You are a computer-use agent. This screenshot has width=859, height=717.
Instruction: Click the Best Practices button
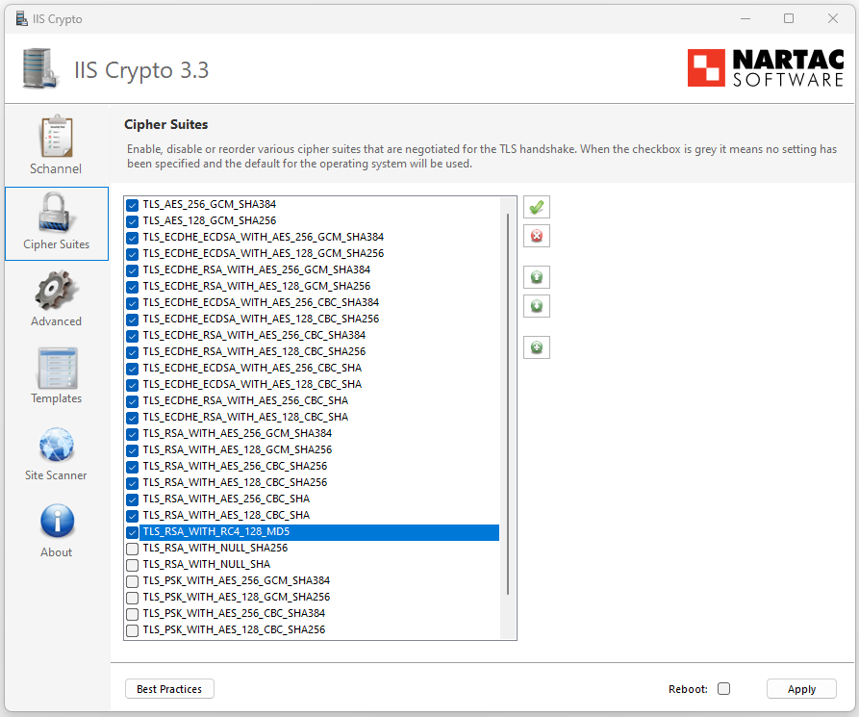point(169,689)
